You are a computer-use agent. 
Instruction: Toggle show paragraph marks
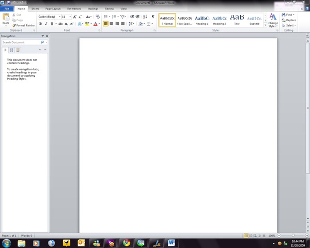[x=153, y=17]
